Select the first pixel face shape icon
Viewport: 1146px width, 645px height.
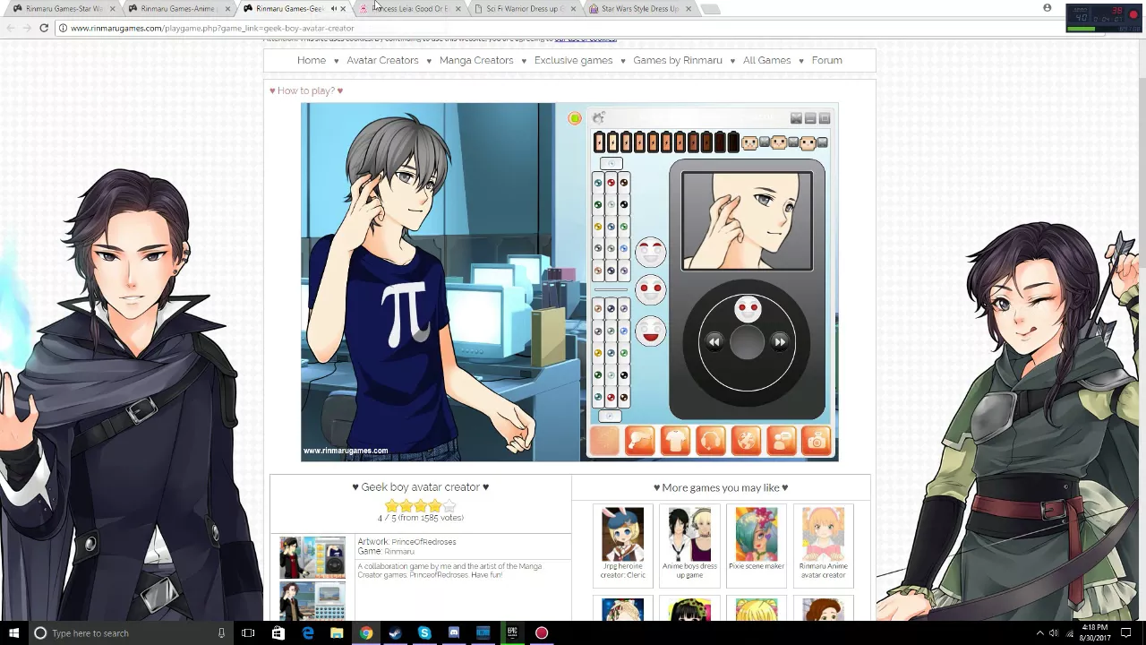(749, 142)
